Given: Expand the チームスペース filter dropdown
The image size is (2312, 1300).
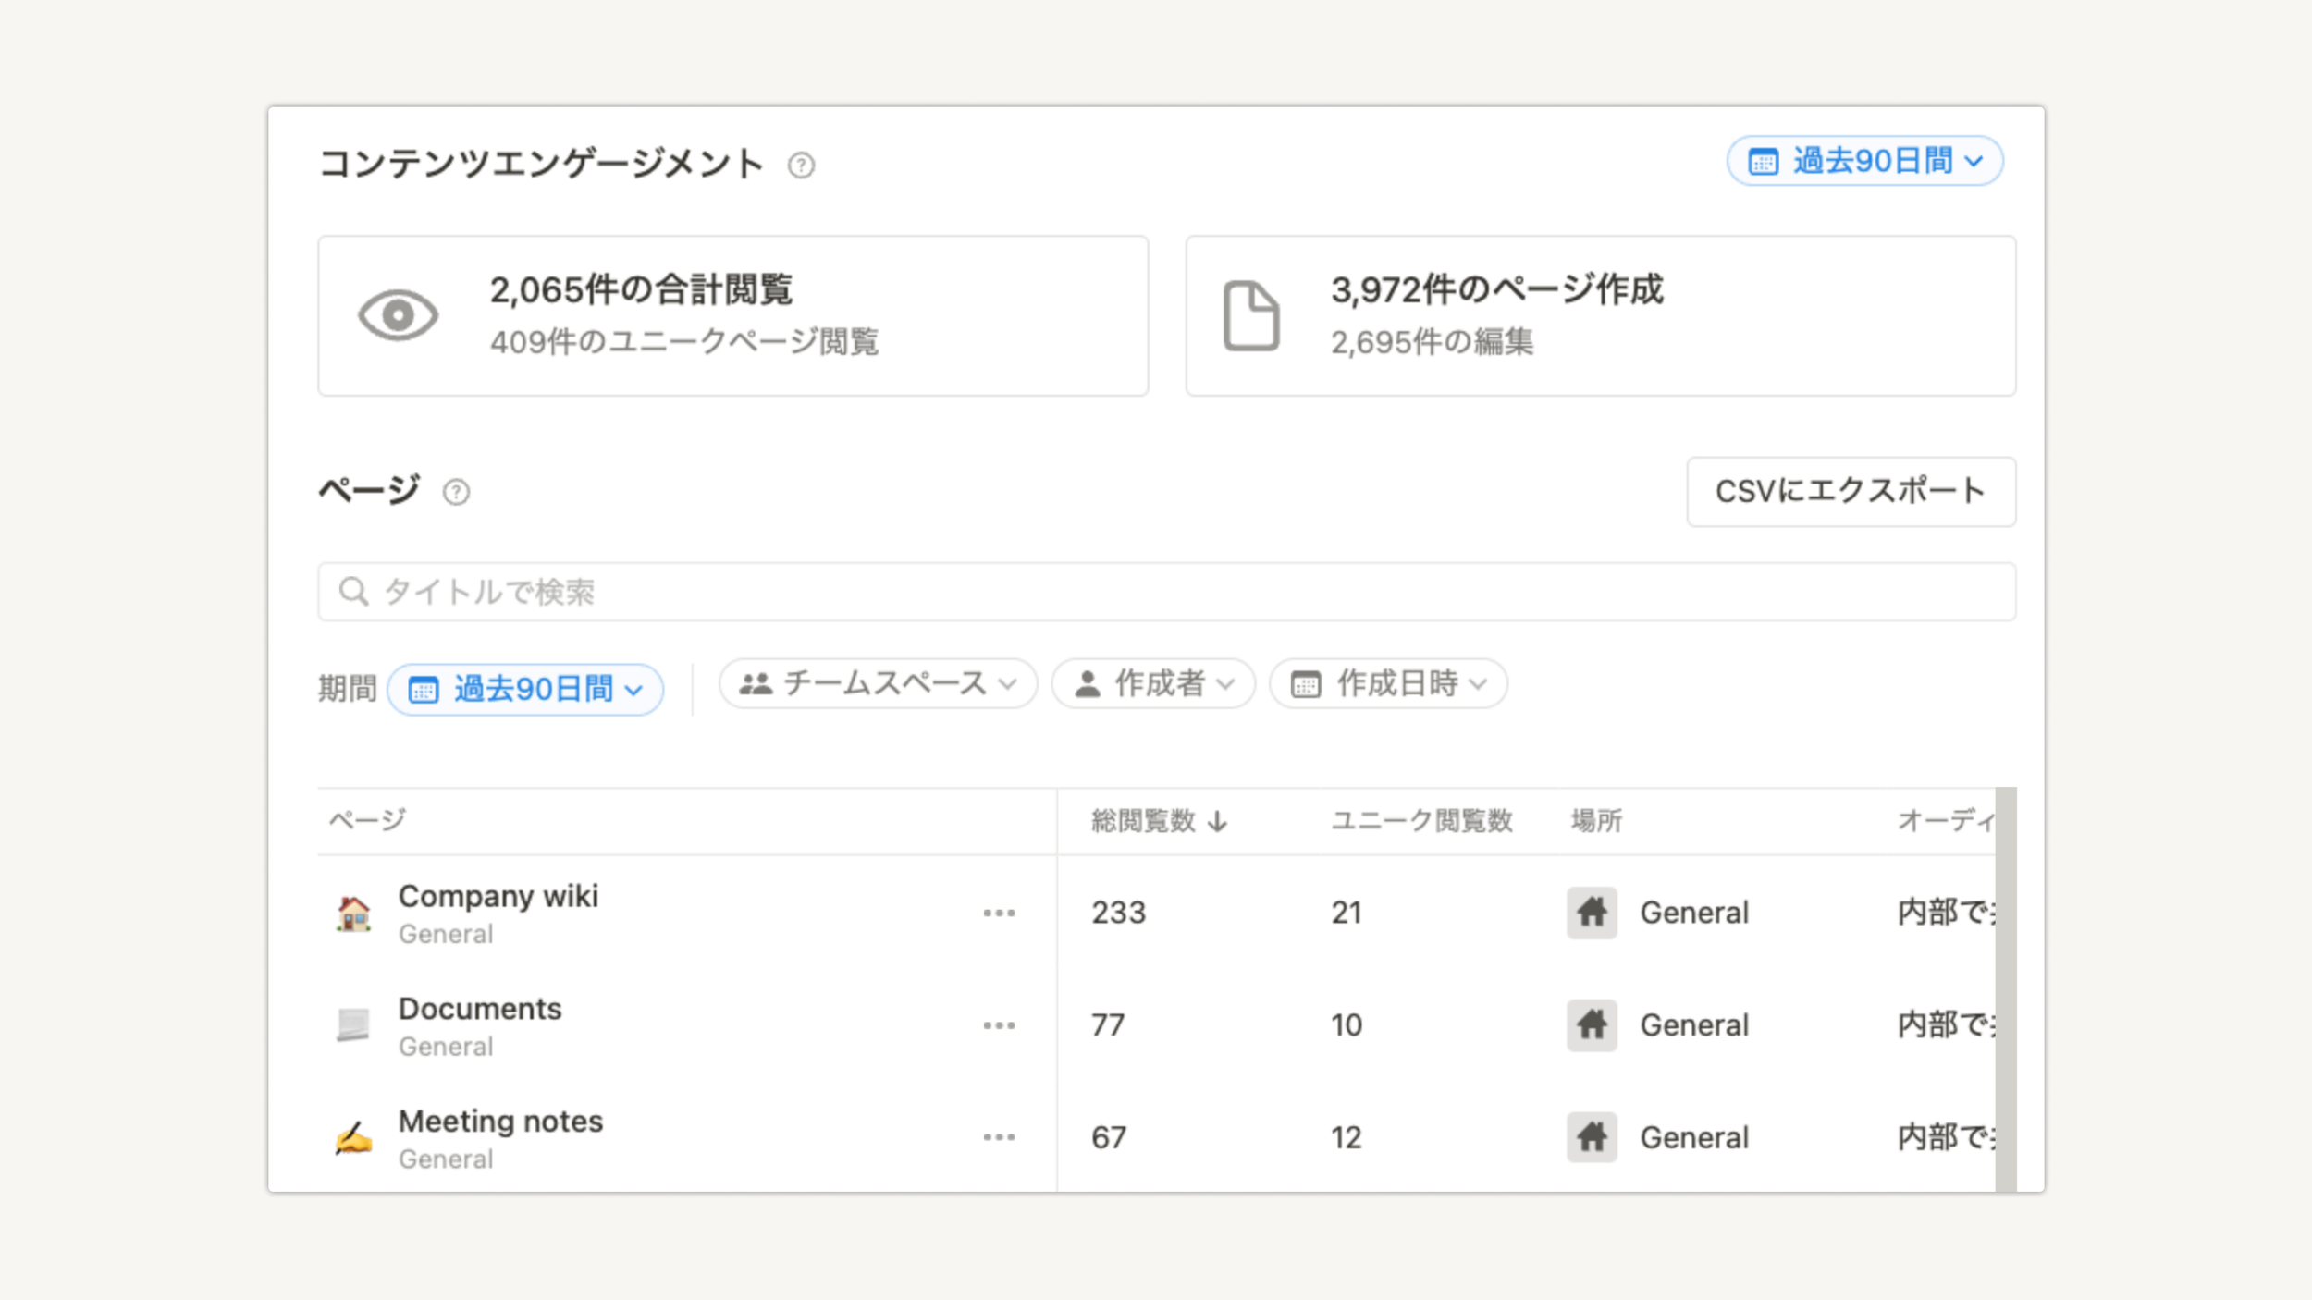Looking at the screenshot, I should point(878,683).
